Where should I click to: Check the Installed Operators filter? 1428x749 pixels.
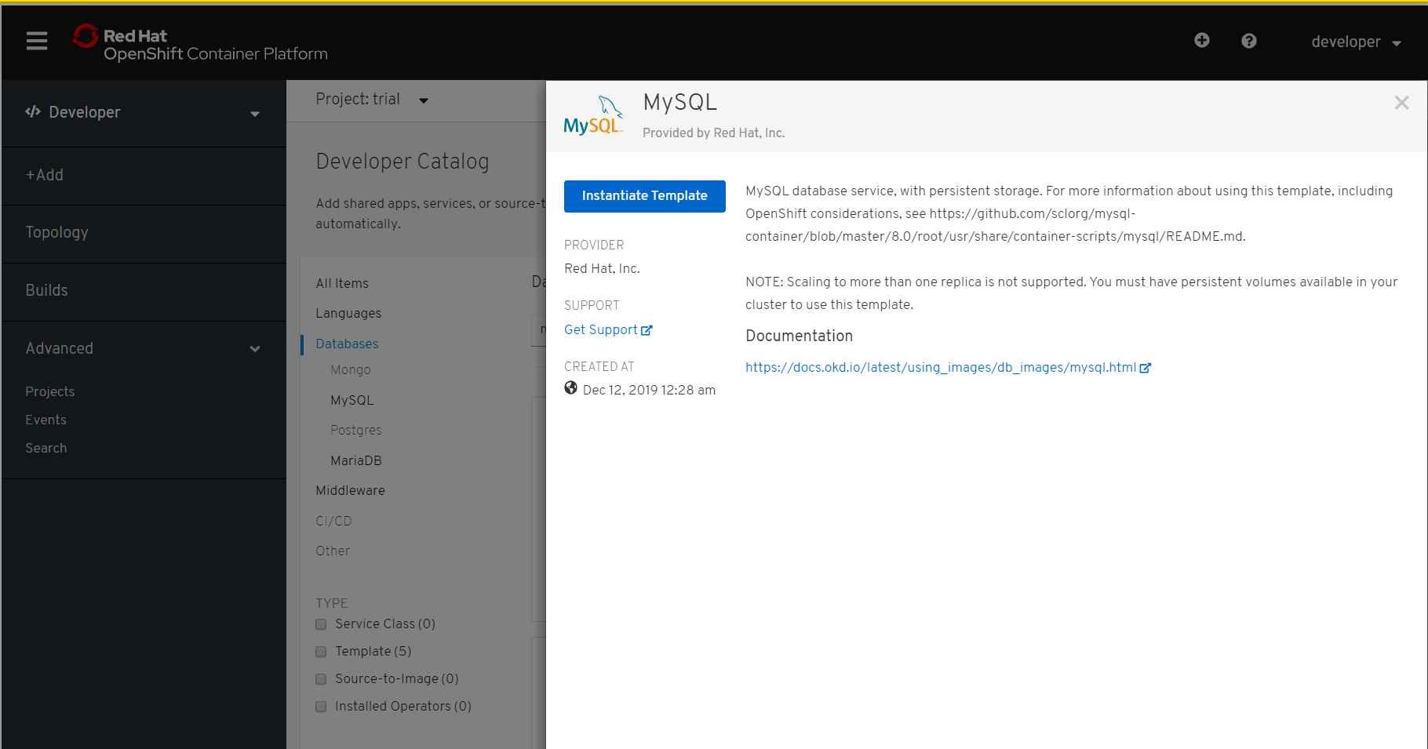click(x=321, y=707)
